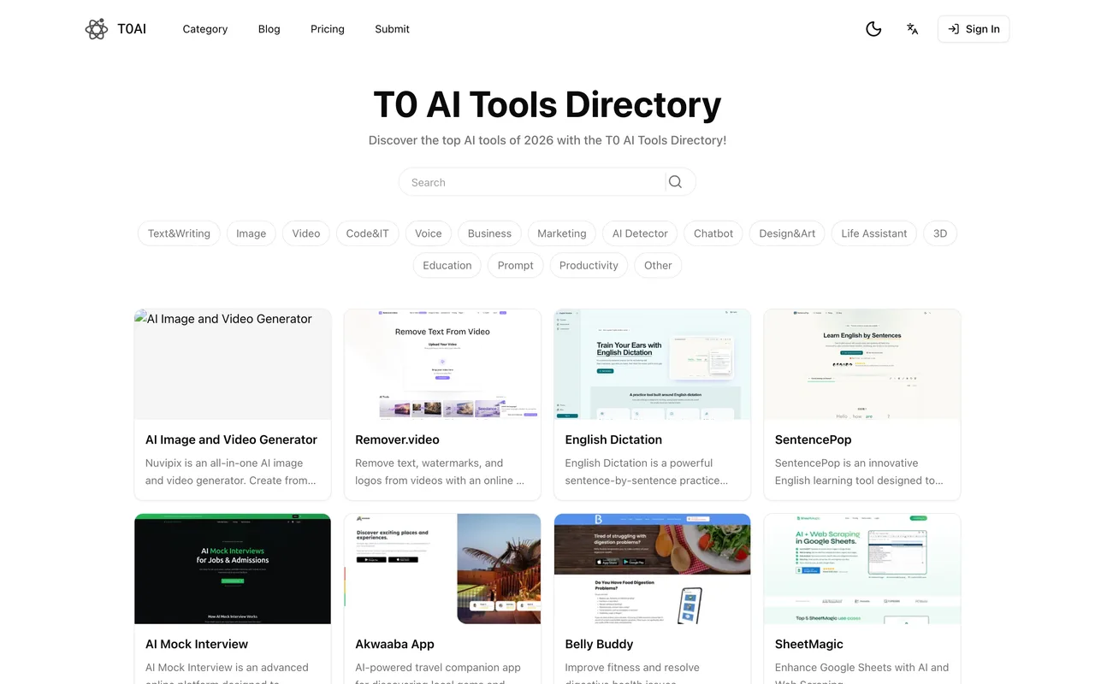Select the Voice category tag

pos(429,233)
